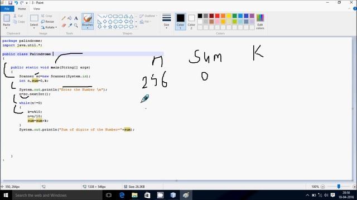Choose the Oval shape

pos(110,16)
